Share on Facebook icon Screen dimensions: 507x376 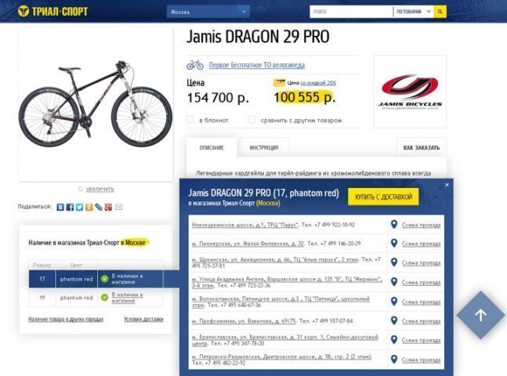coord(70,207)
